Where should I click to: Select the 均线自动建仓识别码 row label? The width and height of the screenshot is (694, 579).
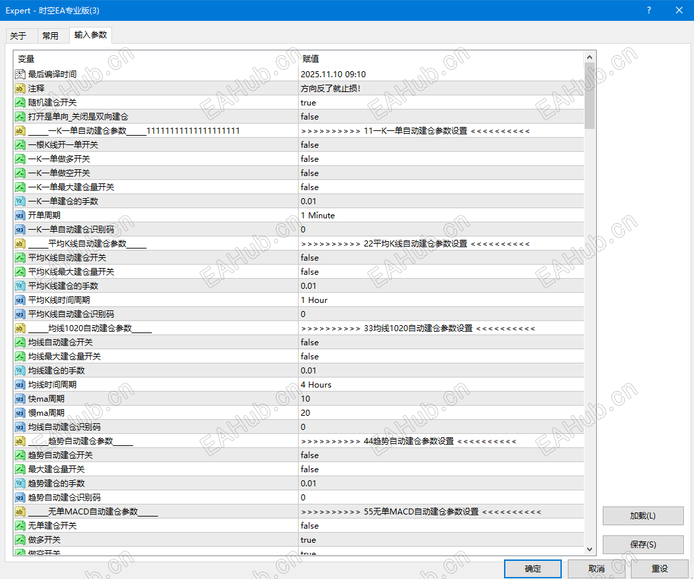64,427
